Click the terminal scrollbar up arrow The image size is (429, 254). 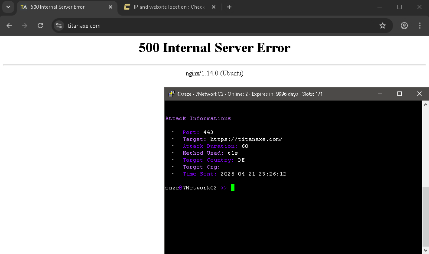point(426,104)
